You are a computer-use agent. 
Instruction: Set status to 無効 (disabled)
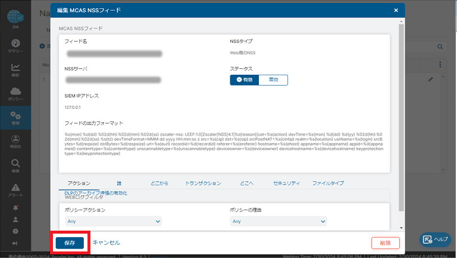[273, 80]
